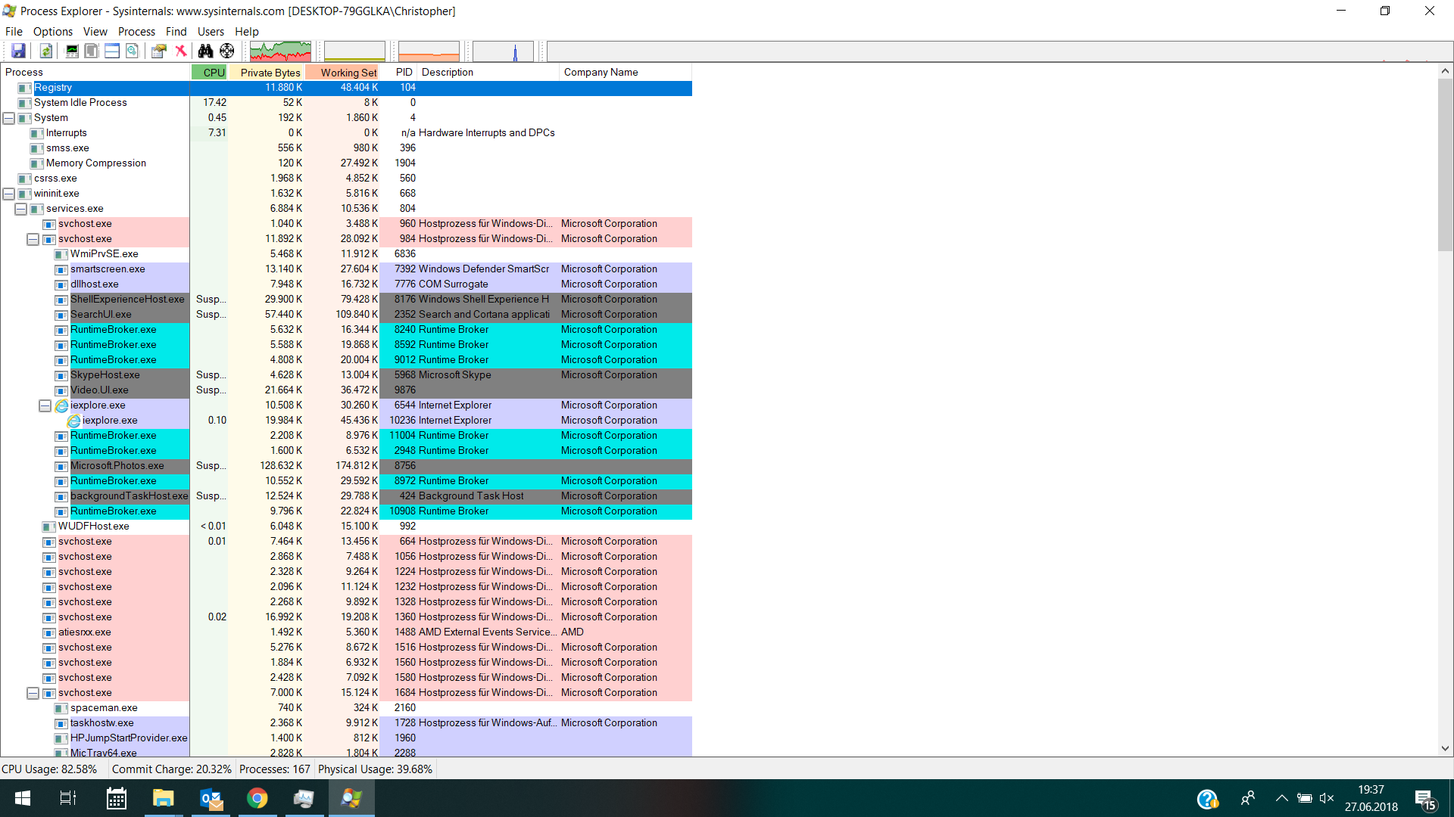This screenshot has width=1454, height=817.
Task: Collapse the iexplore.exe parent tree node
Action: (x=45, y=405)
